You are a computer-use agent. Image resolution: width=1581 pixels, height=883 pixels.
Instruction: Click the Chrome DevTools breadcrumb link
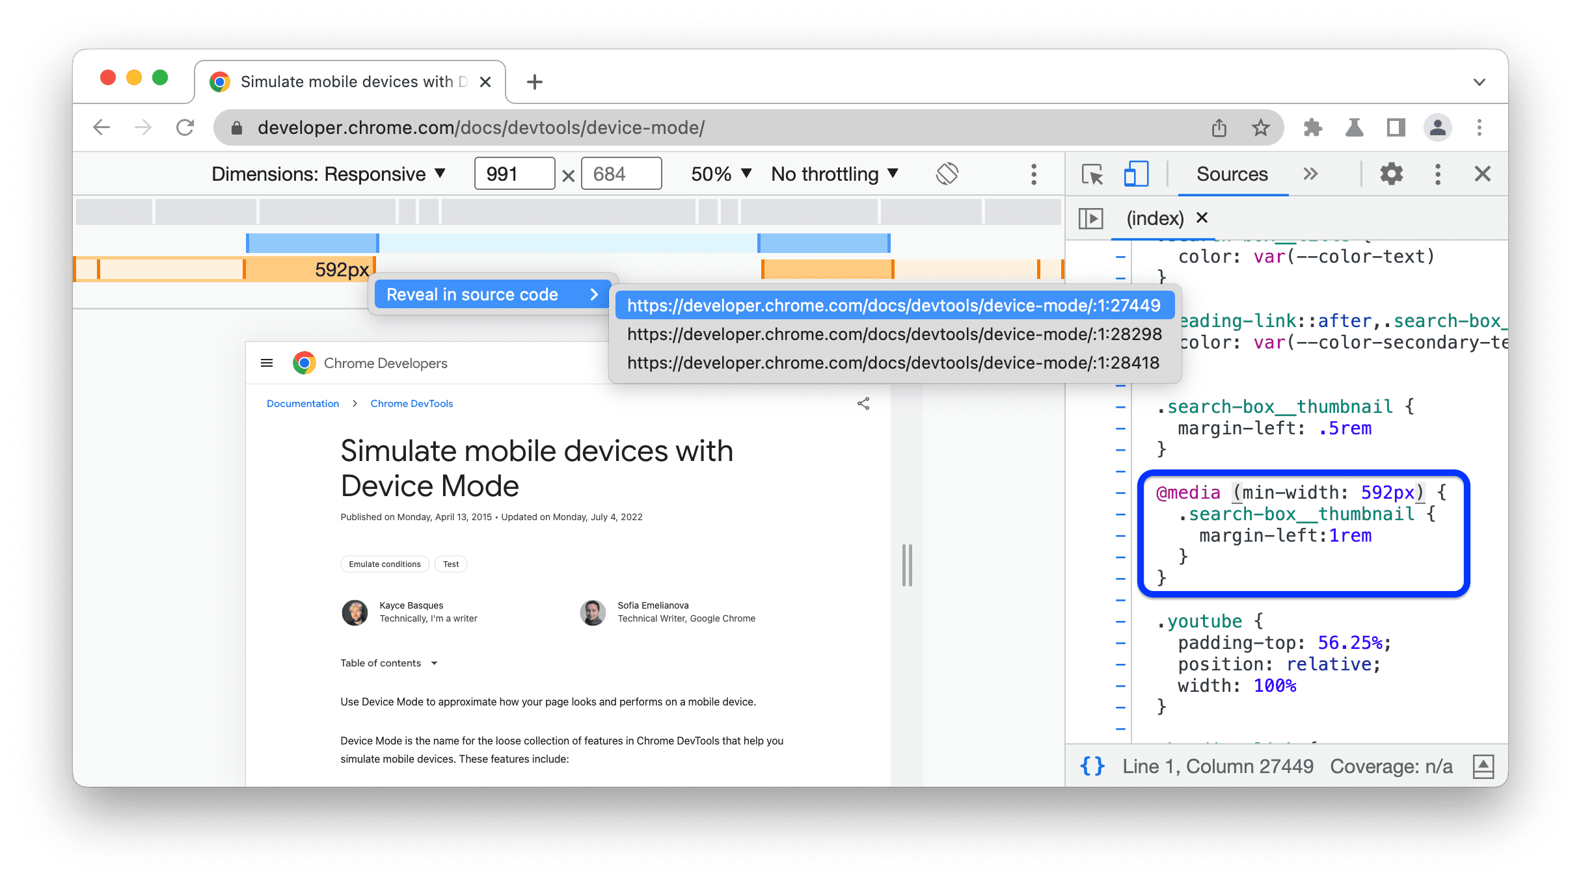pos(411,402)
